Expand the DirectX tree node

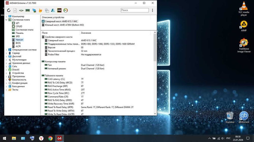(x=6, y=70)
